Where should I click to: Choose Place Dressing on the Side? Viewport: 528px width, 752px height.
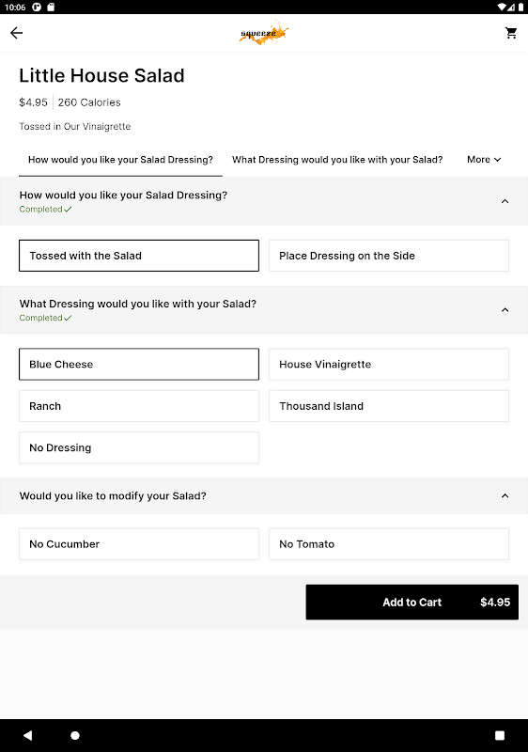[x=389, y=256]
